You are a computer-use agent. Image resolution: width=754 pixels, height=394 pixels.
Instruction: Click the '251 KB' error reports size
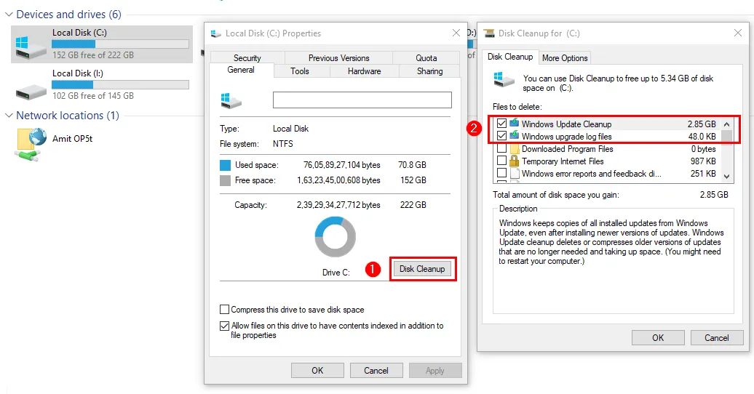pos(703,174)
